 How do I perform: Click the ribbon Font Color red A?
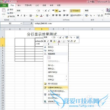pos(41,16)
